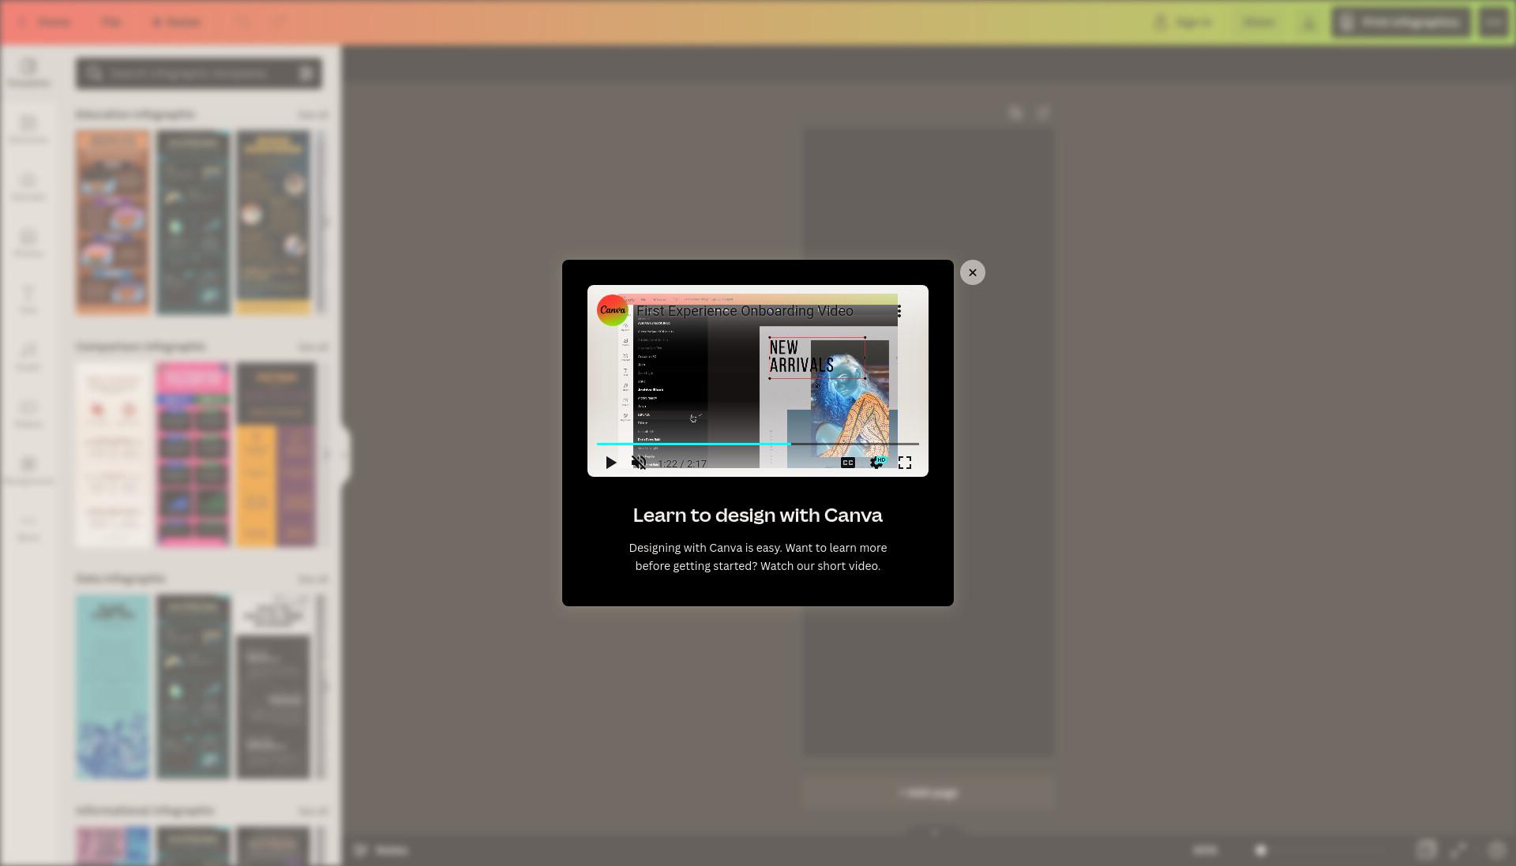Add a new page above the canvas

coord(1043,113)
